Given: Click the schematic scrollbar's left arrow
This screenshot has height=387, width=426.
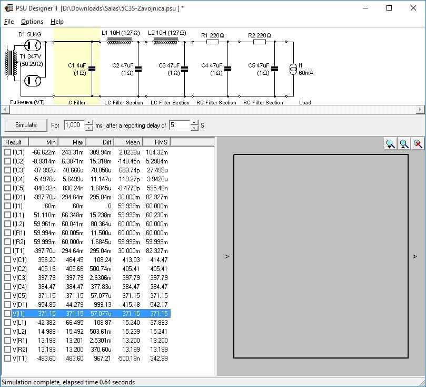Looking at the screenshot, I should click(5, 110).
